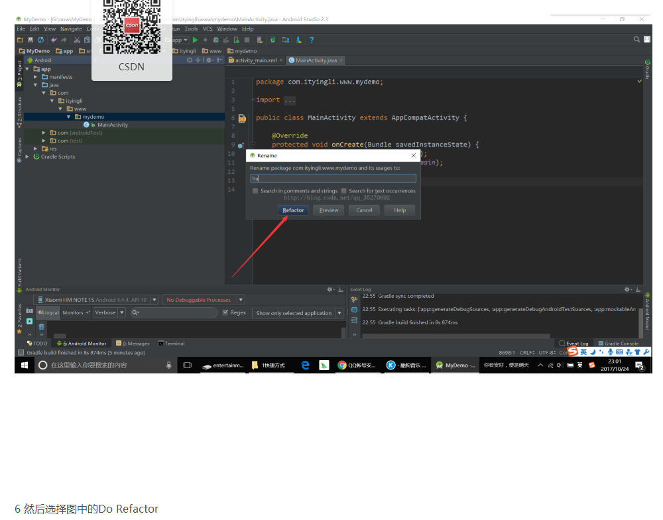
Task: Toggle the Regex checkbox
Action: [x=225, y=312]
